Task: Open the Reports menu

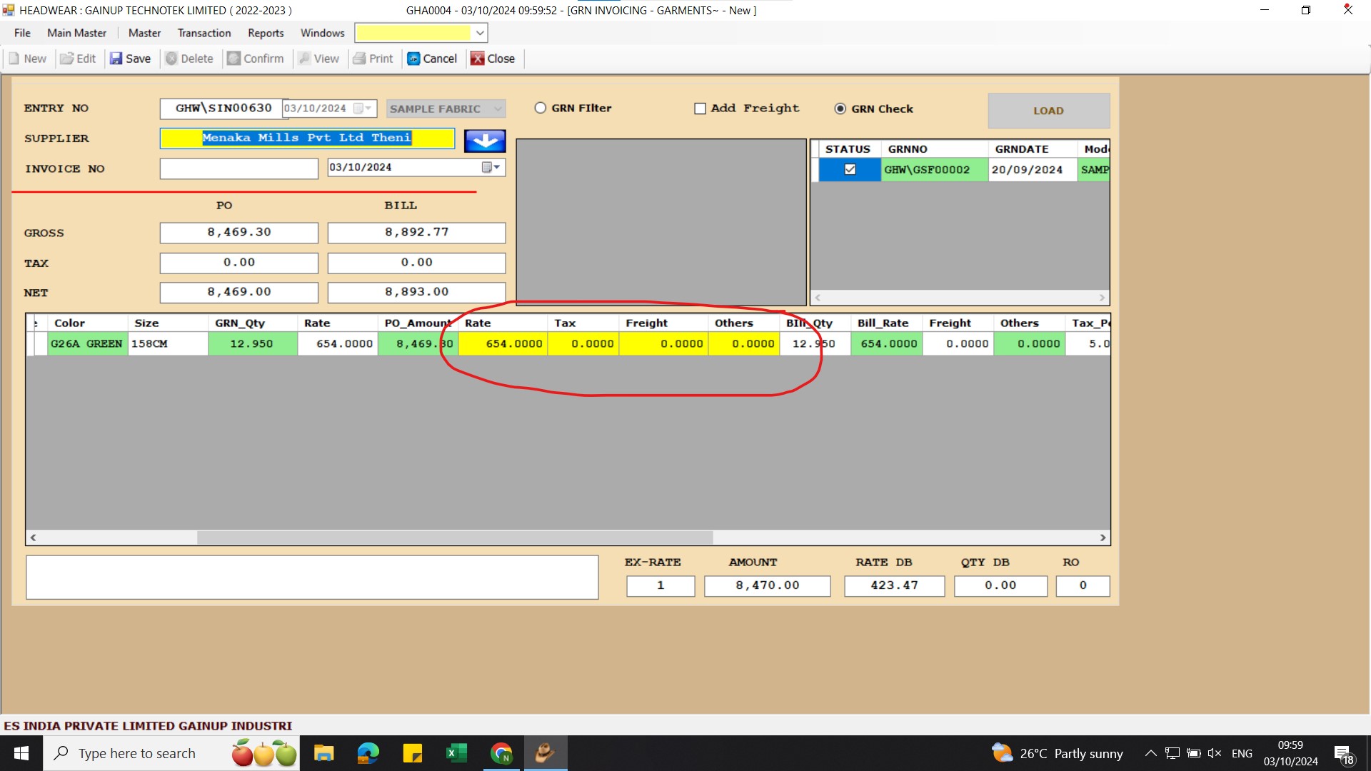Action: [x=266, y=33]
